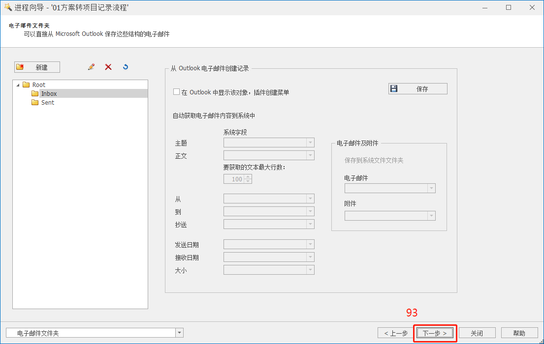Open the 主题 system field dropdown
This screenshot has height=344, width=544.
pyautogui.click(x=311, y=143)
